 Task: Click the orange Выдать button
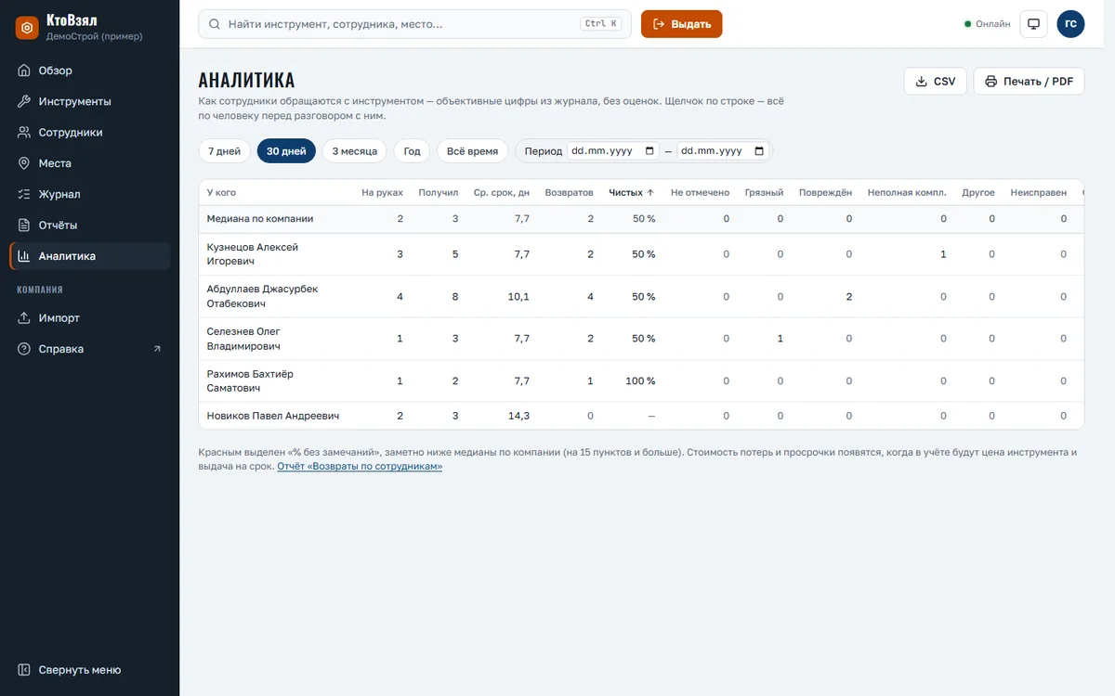pyautogui.click(x=681, y=24)
